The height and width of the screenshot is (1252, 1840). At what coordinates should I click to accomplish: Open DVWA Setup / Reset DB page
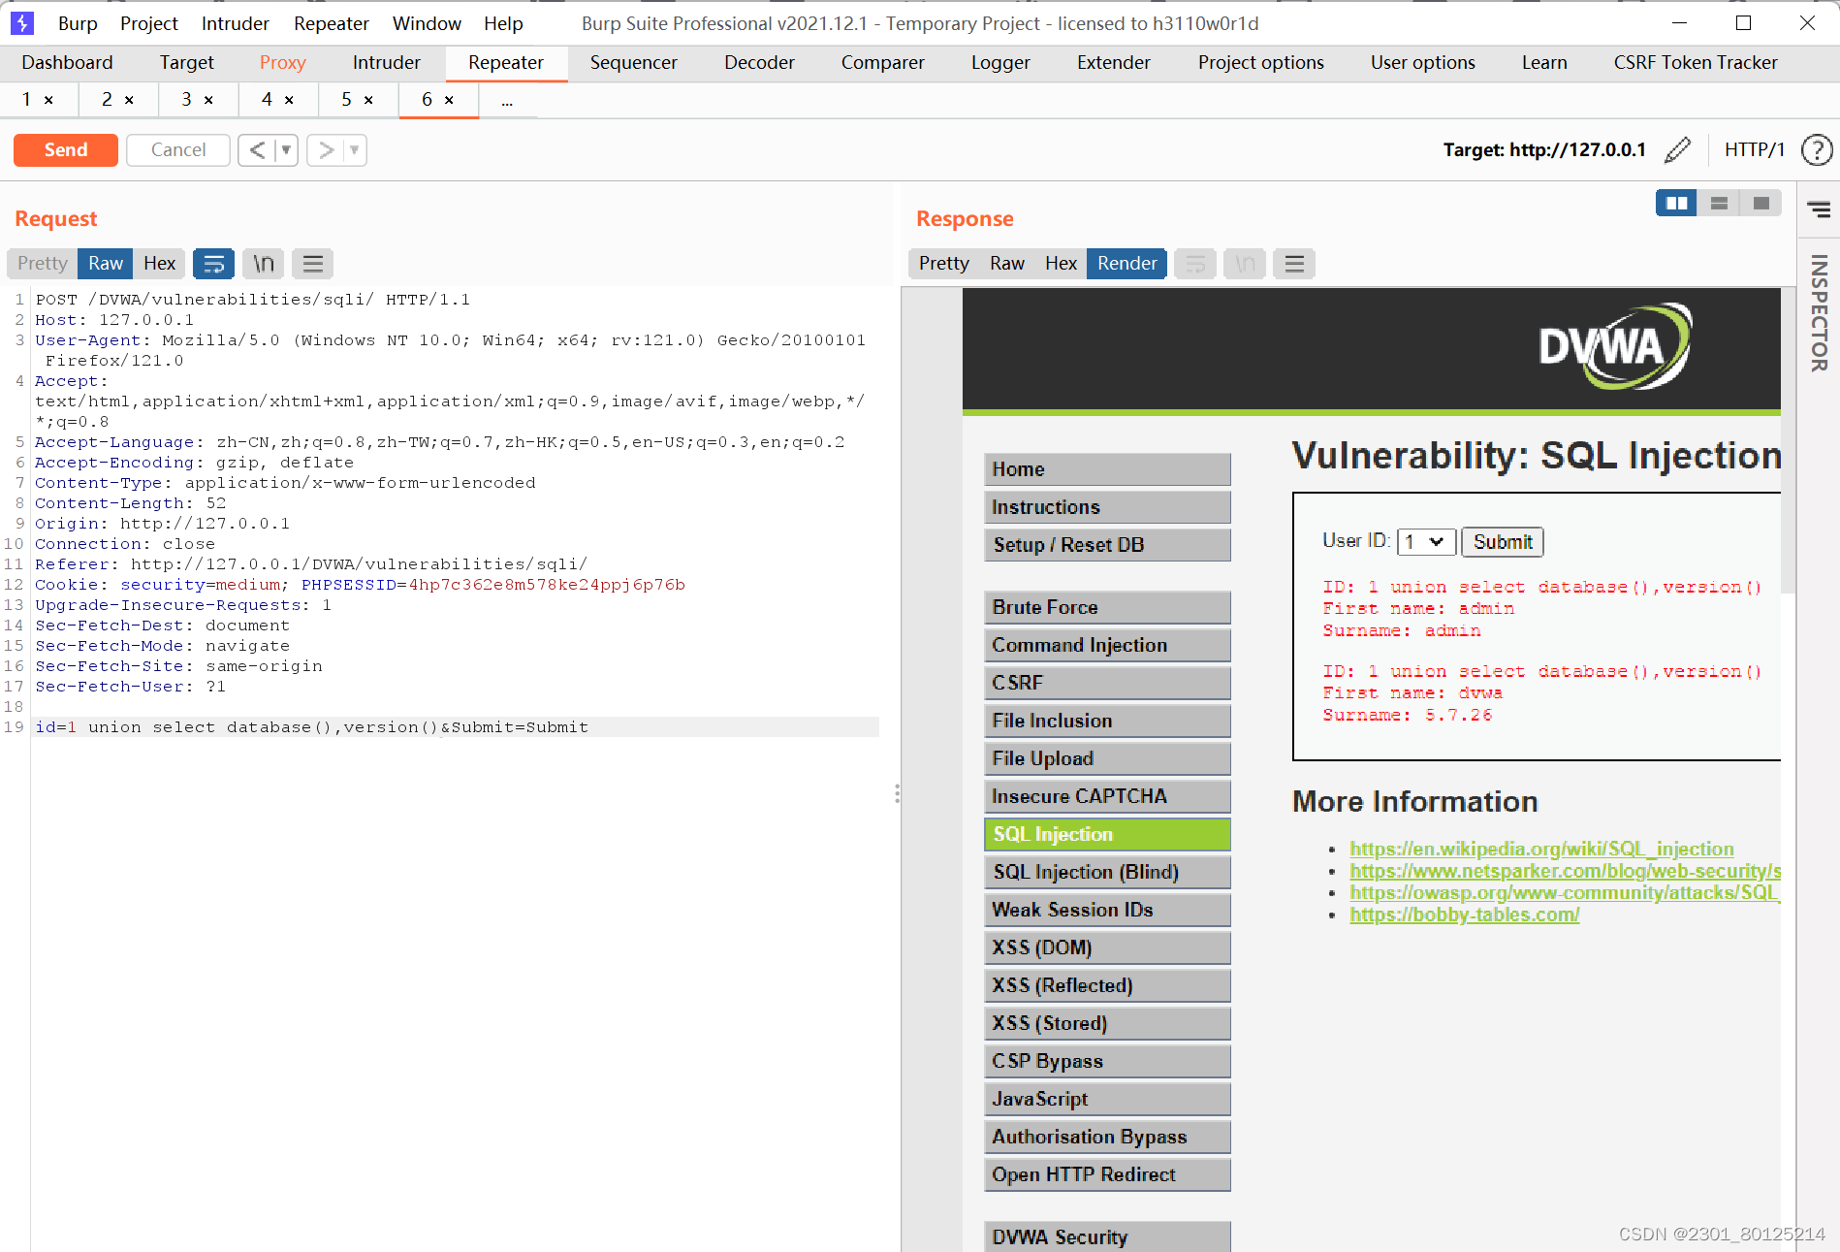tap(1107, 545)
